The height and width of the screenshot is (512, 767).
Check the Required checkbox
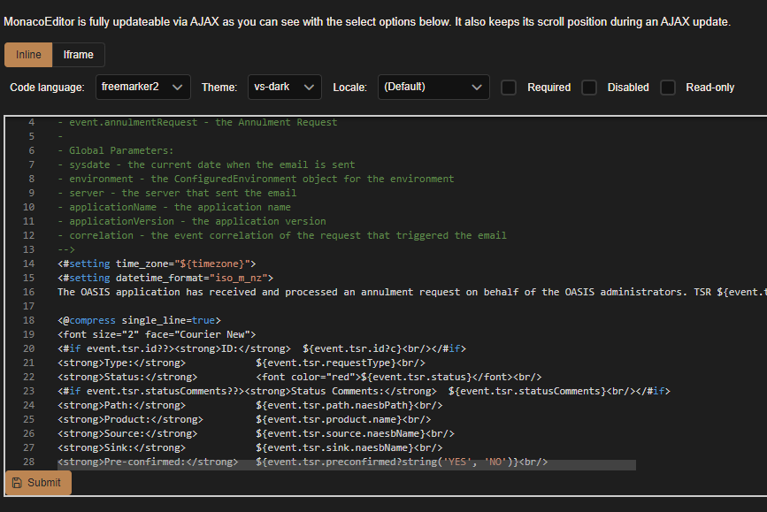pyautogui.click(x=509, y=87)
